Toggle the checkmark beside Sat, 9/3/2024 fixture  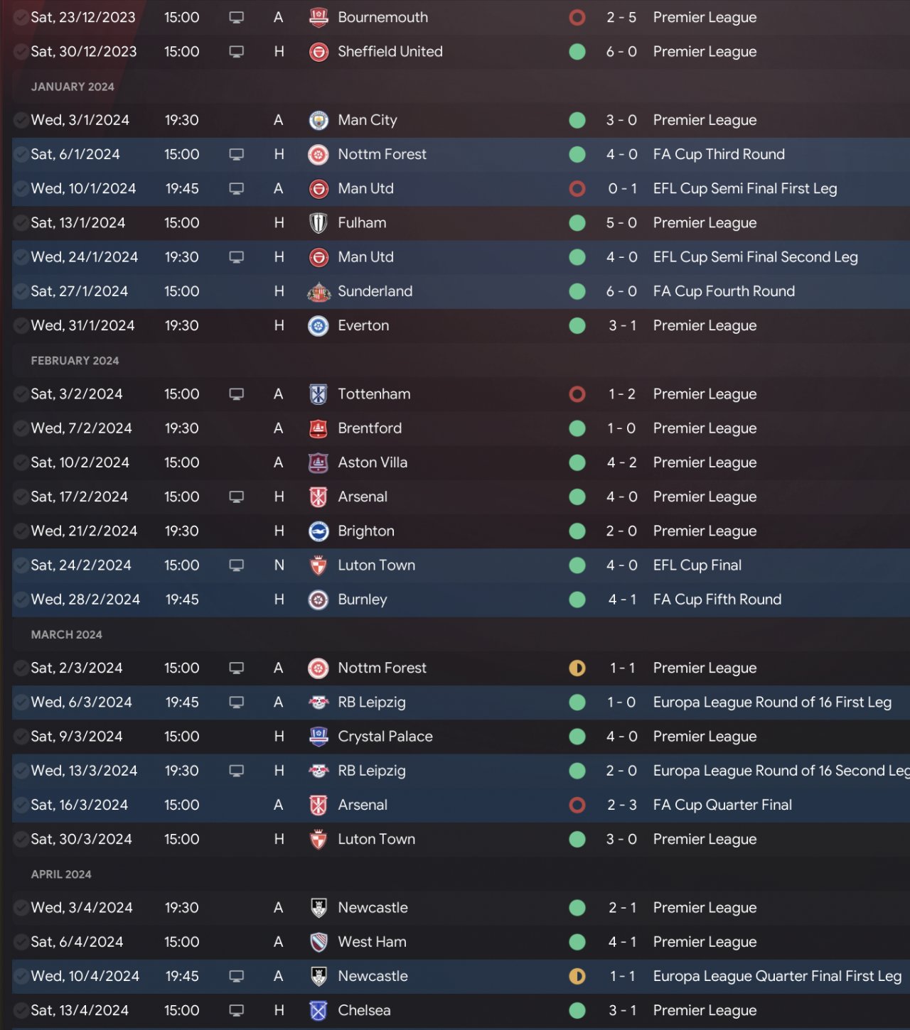(21, 737)
